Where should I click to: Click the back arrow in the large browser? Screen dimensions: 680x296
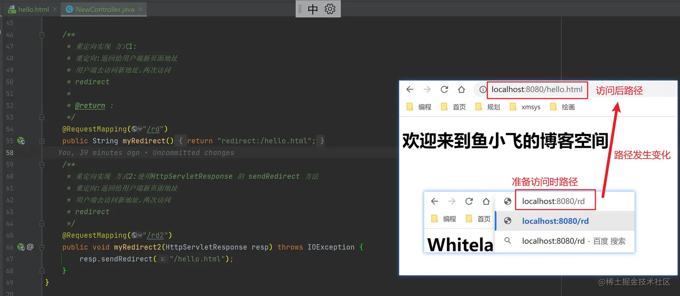pyautogui.click(x=410, y=89)
